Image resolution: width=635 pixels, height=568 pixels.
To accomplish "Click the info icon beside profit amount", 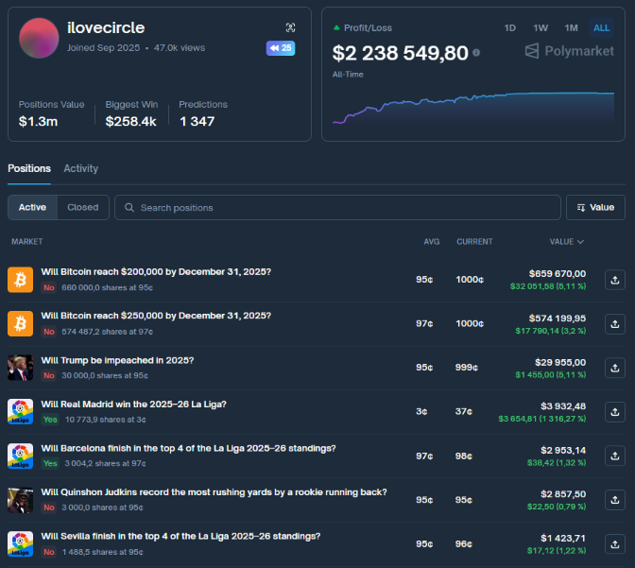I will (476, 53).
